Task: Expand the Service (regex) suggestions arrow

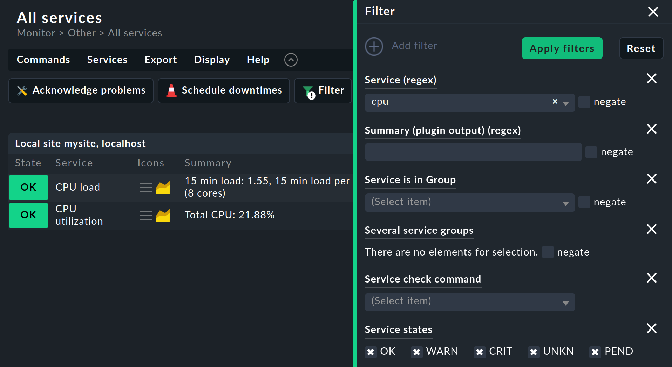Action: pyautogui.click(x=565, y=103)
